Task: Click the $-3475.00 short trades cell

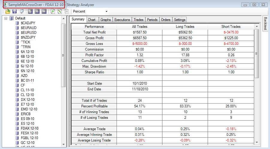Action: [231, 32]
